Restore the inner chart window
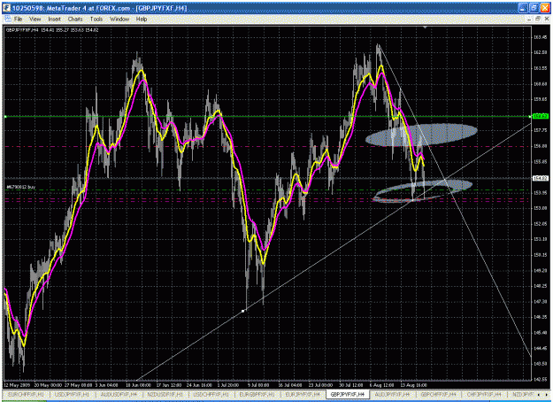 538,19
